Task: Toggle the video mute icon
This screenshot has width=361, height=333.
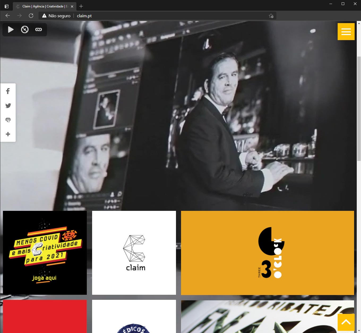Action: click(x=25, y=29)
